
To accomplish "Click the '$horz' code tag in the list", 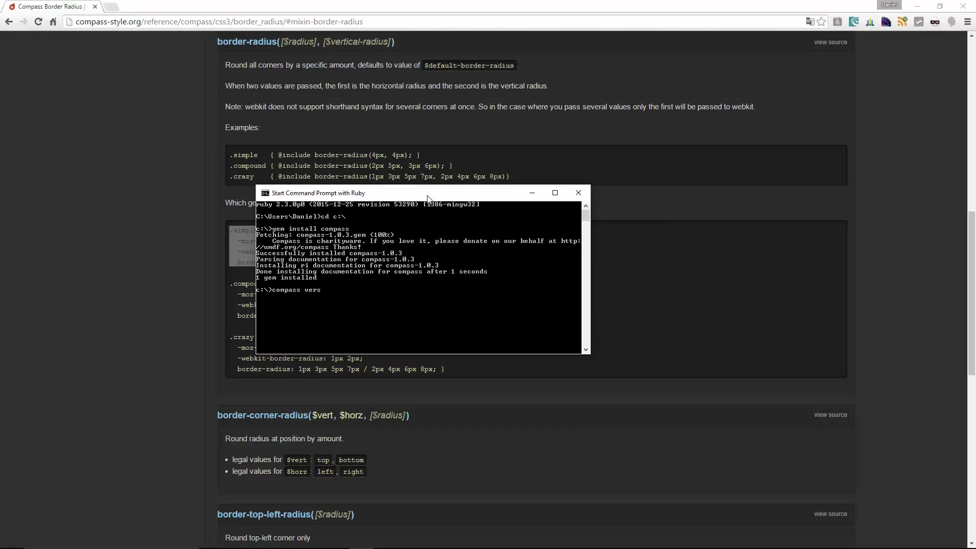I will pyautogui.click(x=297, y=472).
